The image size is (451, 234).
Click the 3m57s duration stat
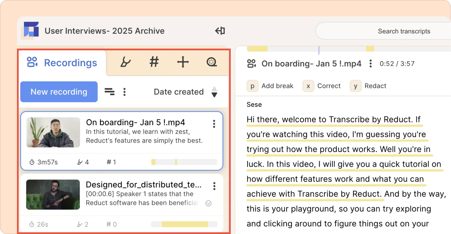[44, 162]
